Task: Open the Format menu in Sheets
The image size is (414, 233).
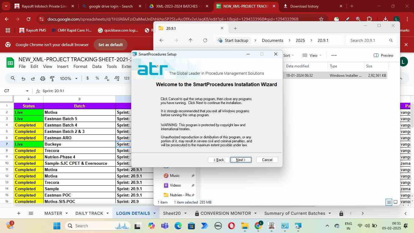Action: tap(80, 66)
